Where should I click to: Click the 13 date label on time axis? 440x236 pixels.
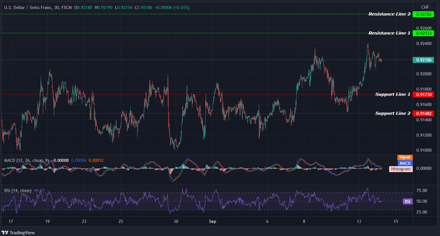[x=359, y=221]
